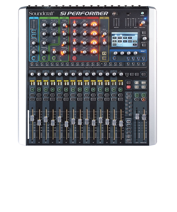Select the MIX 14 bus button
Viewport: 177px width, 212px height.
tap(98, 64)
